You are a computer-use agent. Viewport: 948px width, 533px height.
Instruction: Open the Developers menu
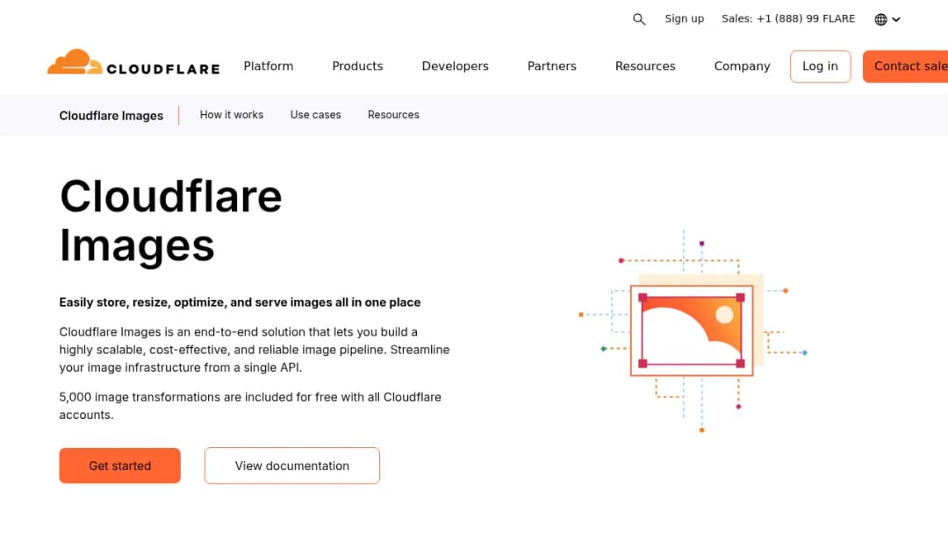coord(456,66)
